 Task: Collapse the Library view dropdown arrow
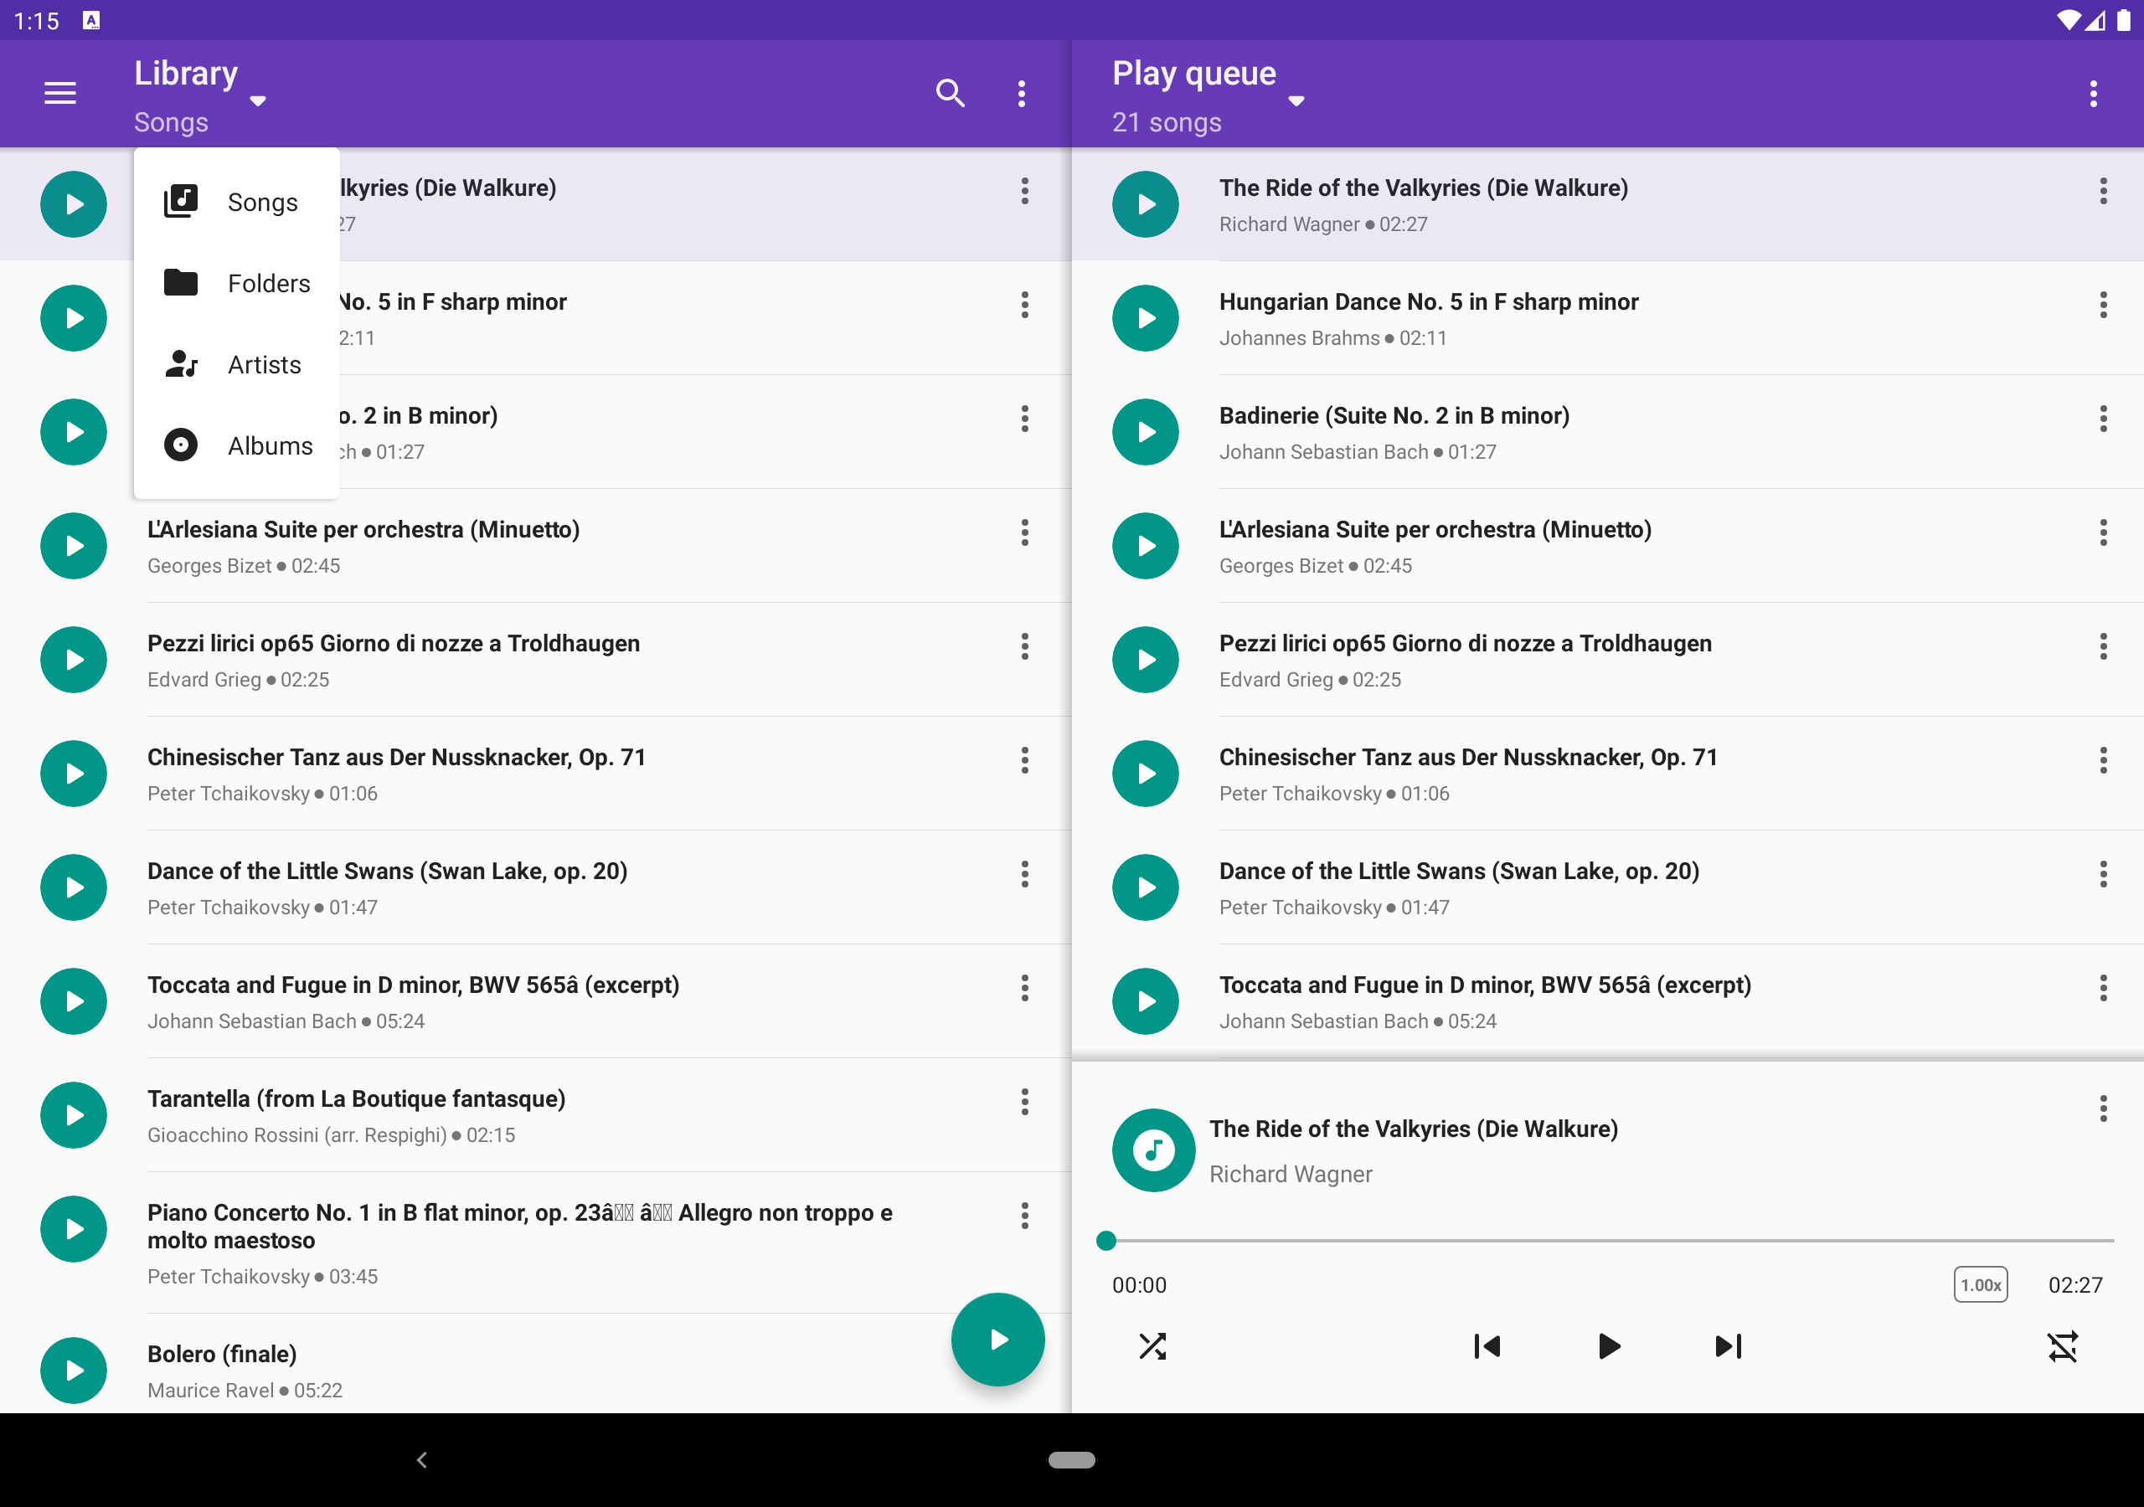click(259, 100)
